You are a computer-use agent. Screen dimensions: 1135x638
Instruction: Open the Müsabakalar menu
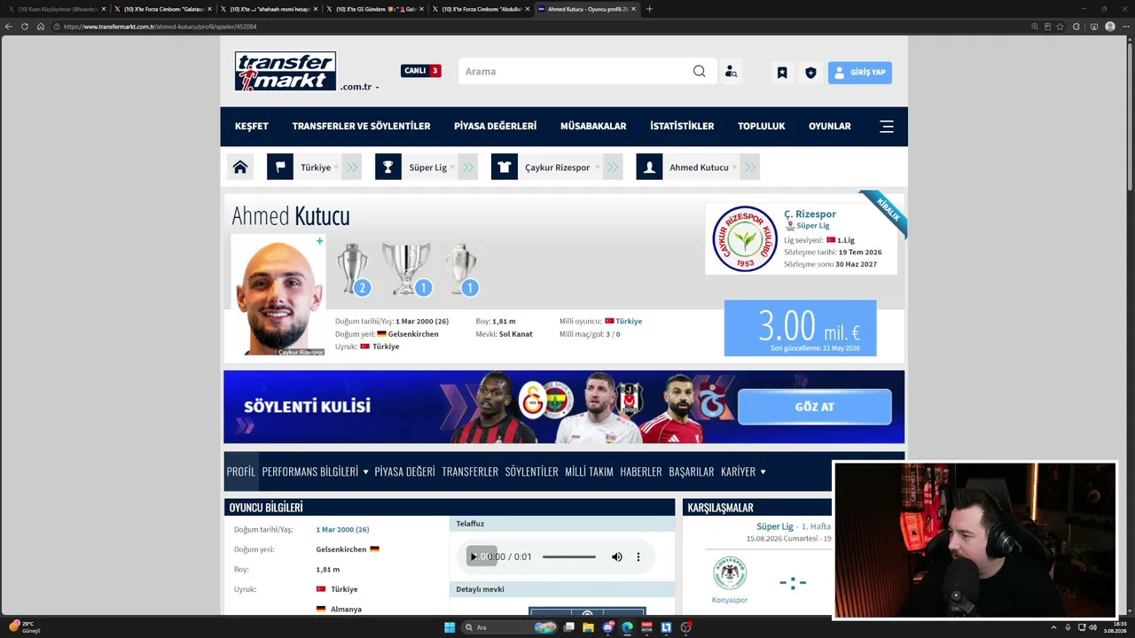click(593, 127)
